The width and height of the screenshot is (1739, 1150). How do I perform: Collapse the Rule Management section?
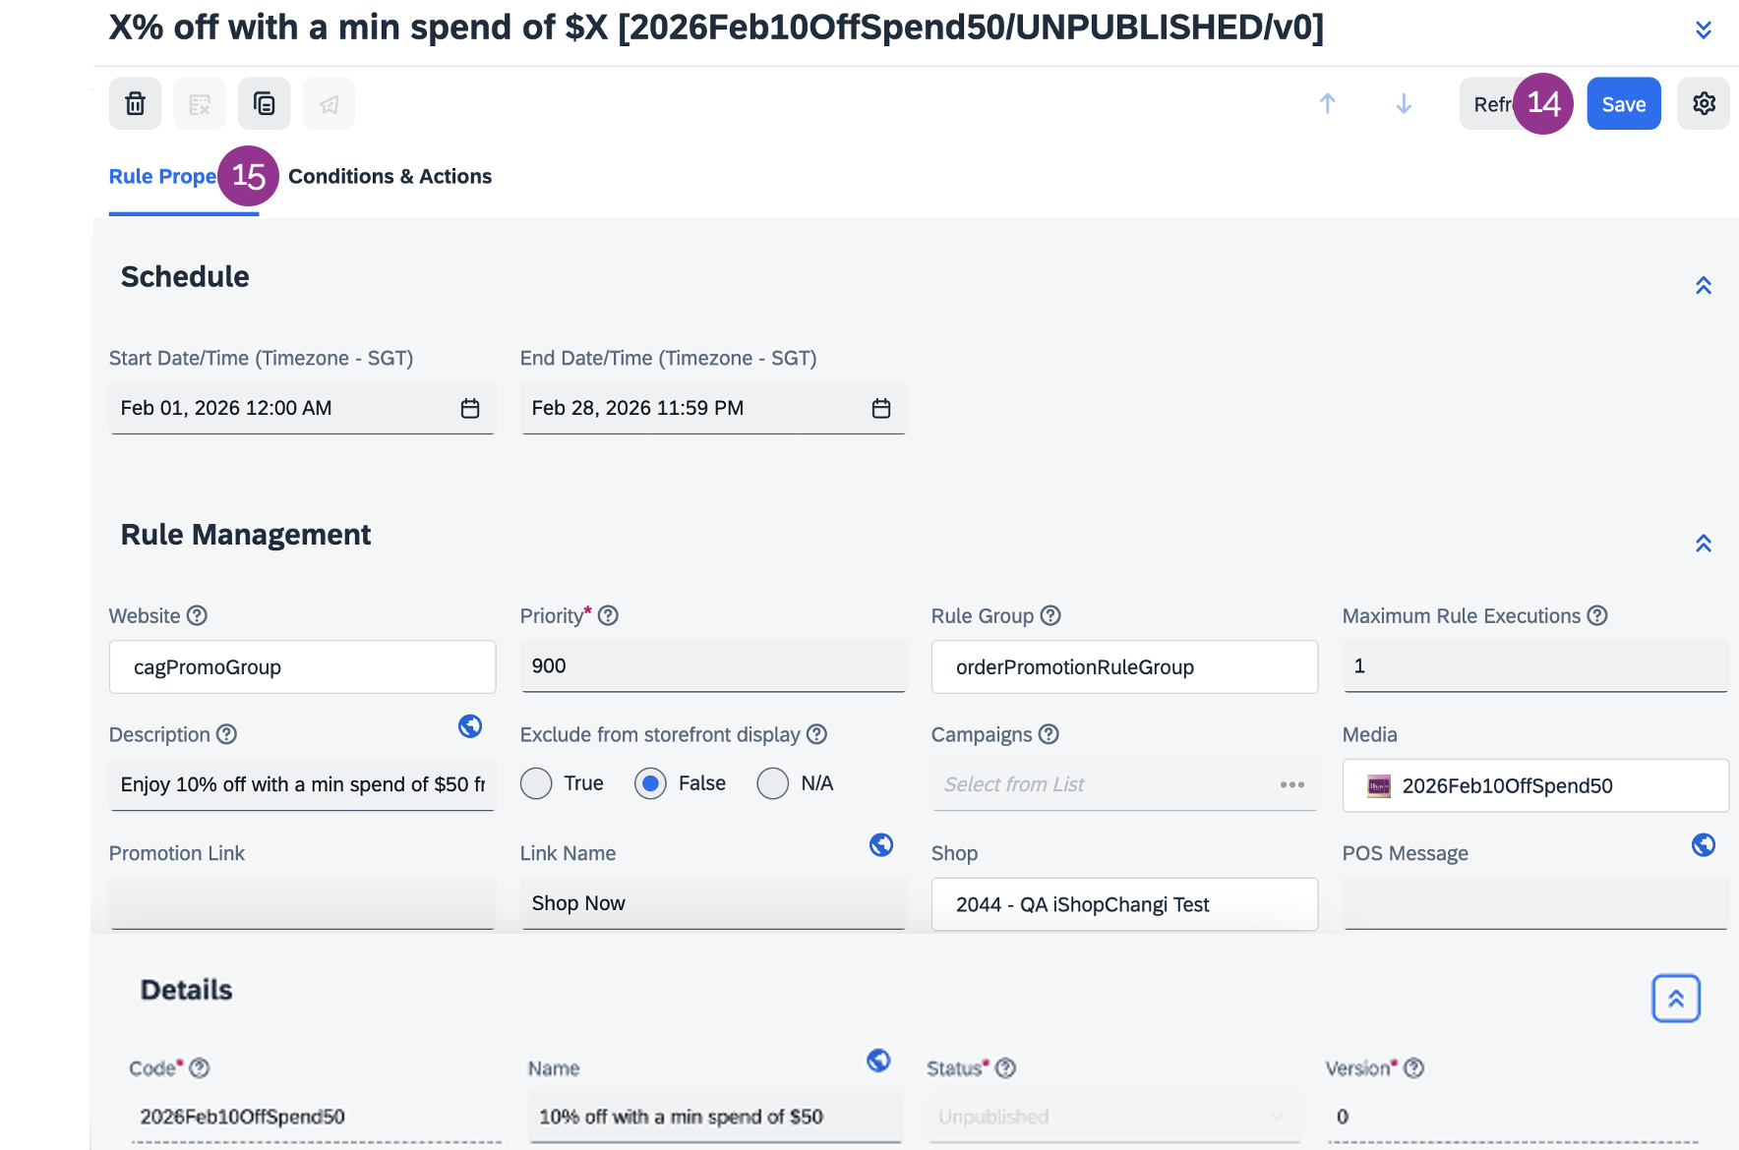click(x=1704, y=544)
